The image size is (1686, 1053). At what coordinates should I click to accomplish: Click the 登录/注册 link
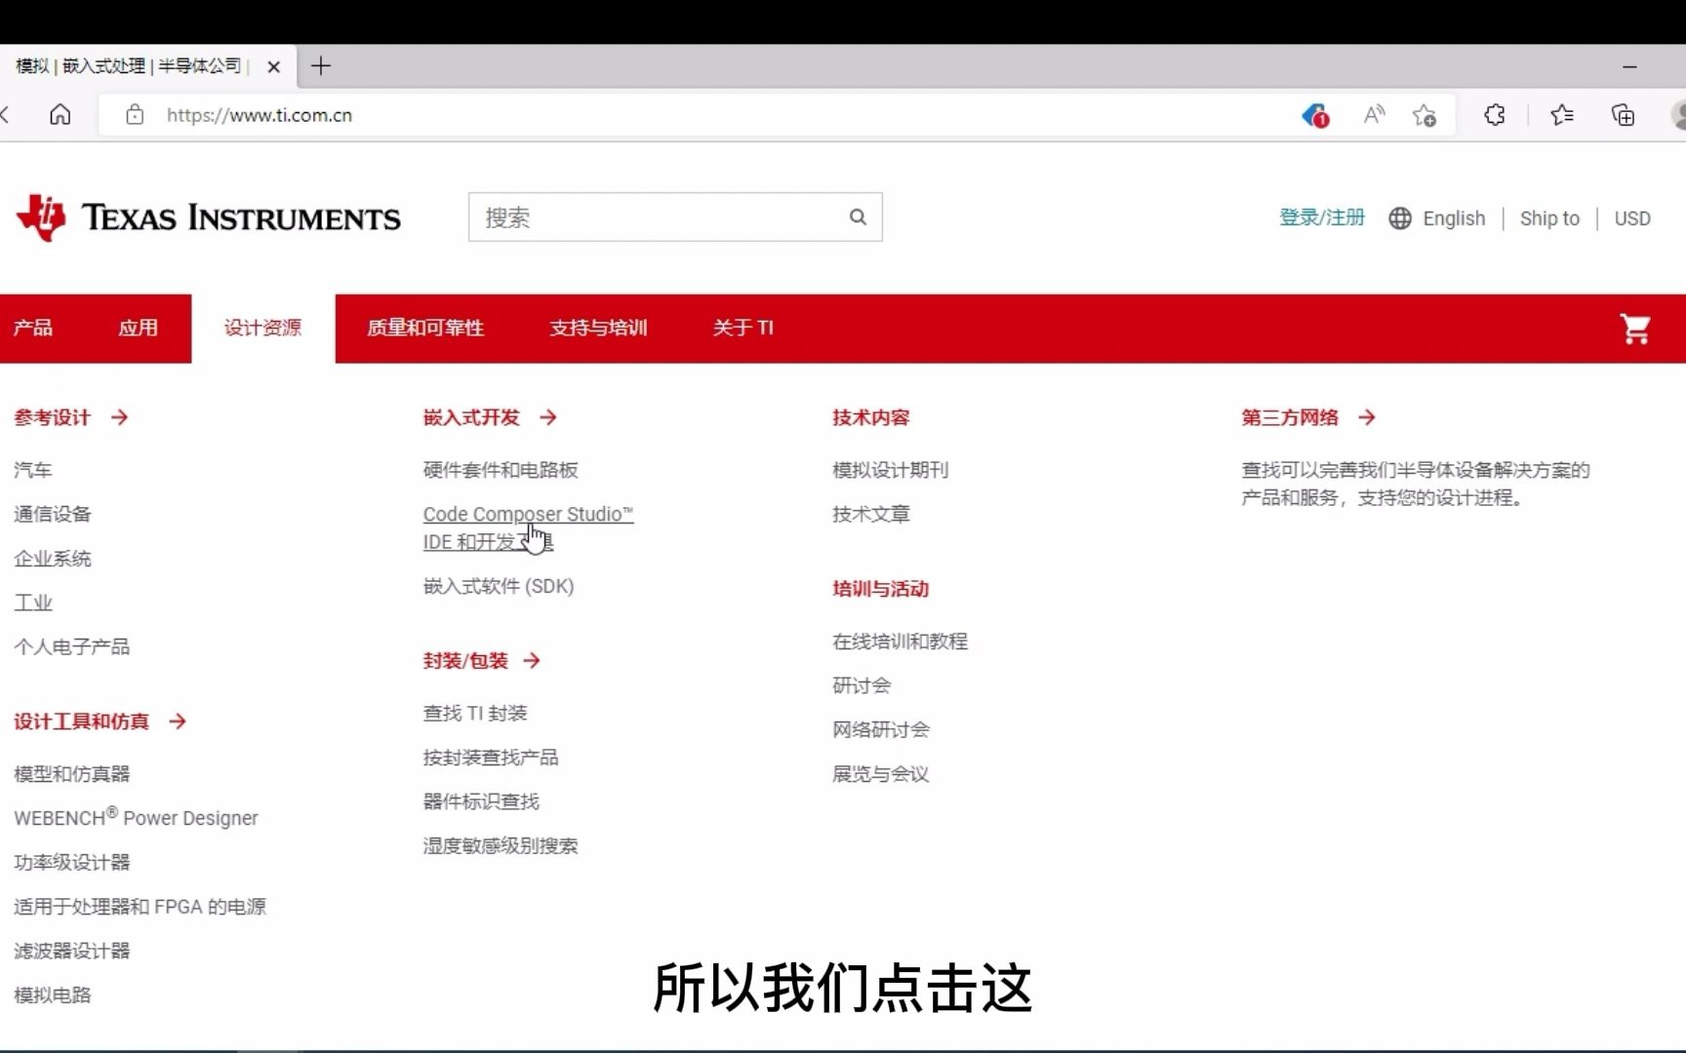[x=1321, y=217]
